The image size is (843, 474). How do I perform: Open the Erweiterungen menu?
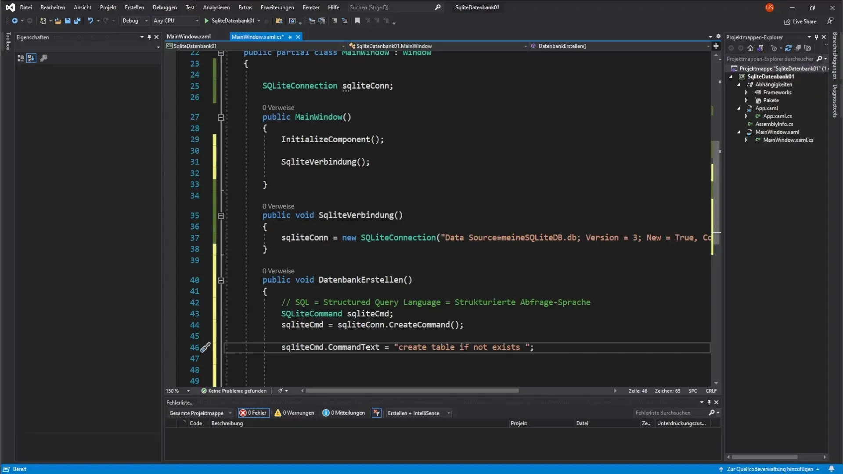point(277,7)
